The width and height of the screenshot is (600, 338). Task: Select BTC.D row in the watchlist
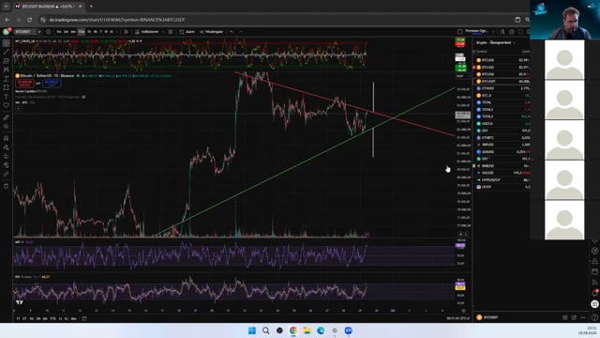point(502,96)
